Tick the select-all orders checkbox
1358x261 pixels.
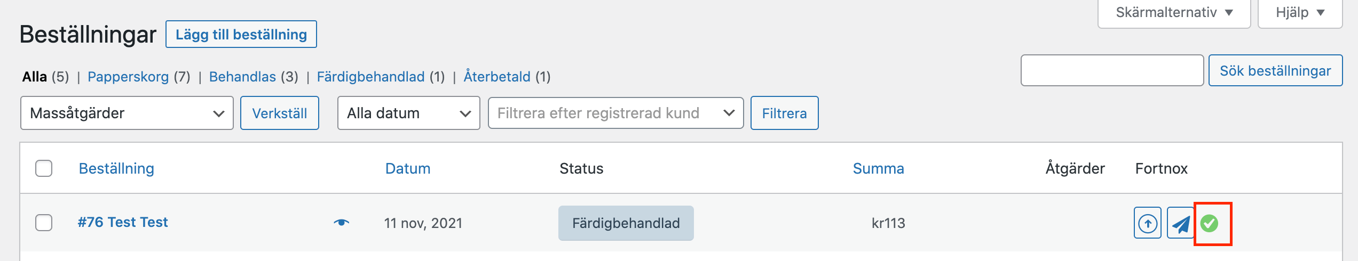[x=44, y=168]
